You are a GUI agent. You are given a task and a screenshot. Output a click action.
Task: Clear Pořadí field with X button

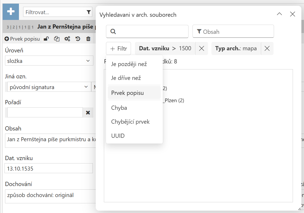88,112
